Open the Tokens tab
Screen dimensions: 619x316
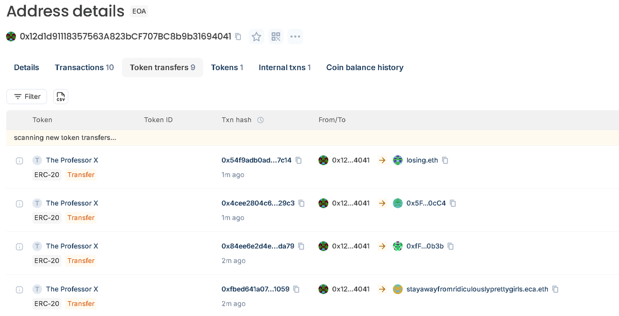227,68
